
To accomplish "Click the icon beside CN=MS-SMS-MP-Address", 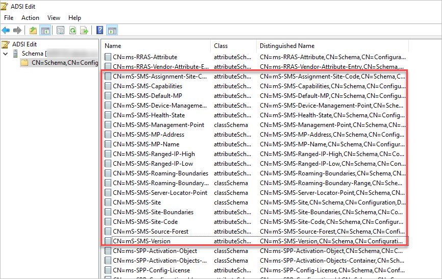I will point(108,135).
